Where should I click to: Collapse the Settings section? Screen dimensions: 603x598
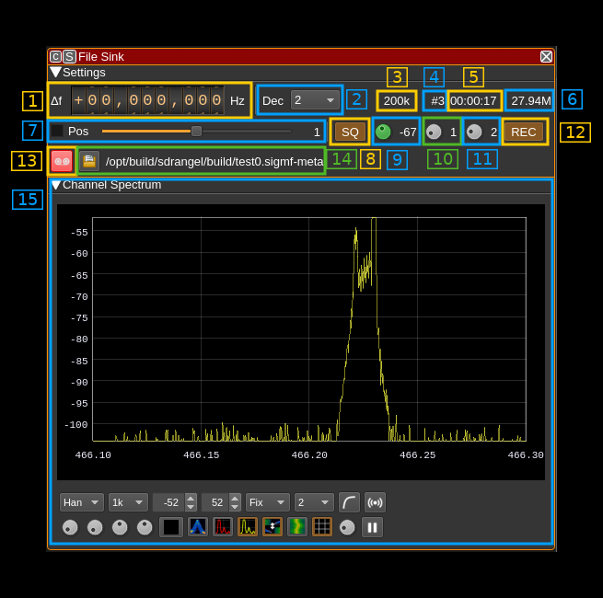coord(56,73)
